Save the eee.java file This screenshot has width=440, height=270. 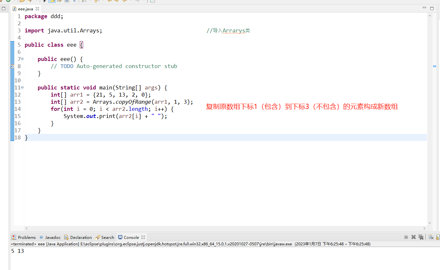tap(2, 1)
